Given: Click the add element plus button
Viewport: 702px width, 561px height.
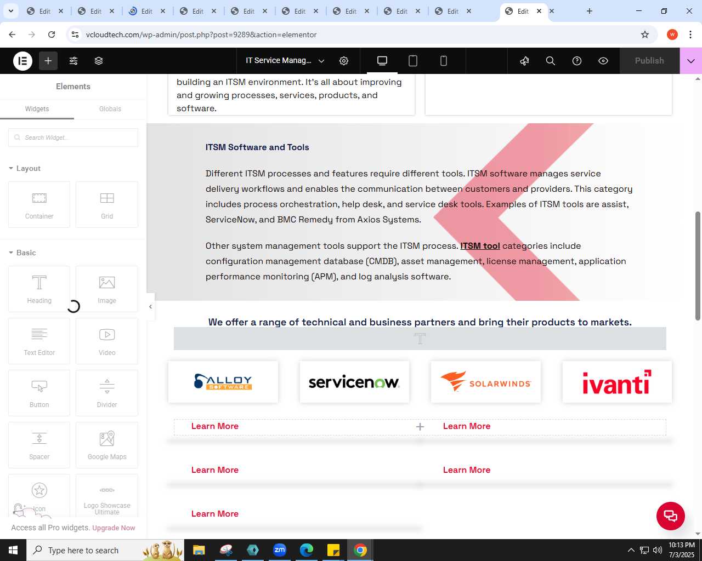Looking at the screenshot, I should click(48, 61).
